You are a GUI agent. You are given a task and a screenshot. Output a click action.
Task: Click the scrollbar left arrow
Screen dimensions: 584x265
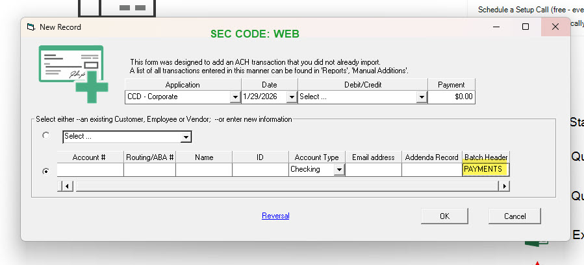[x=66, y=186]
